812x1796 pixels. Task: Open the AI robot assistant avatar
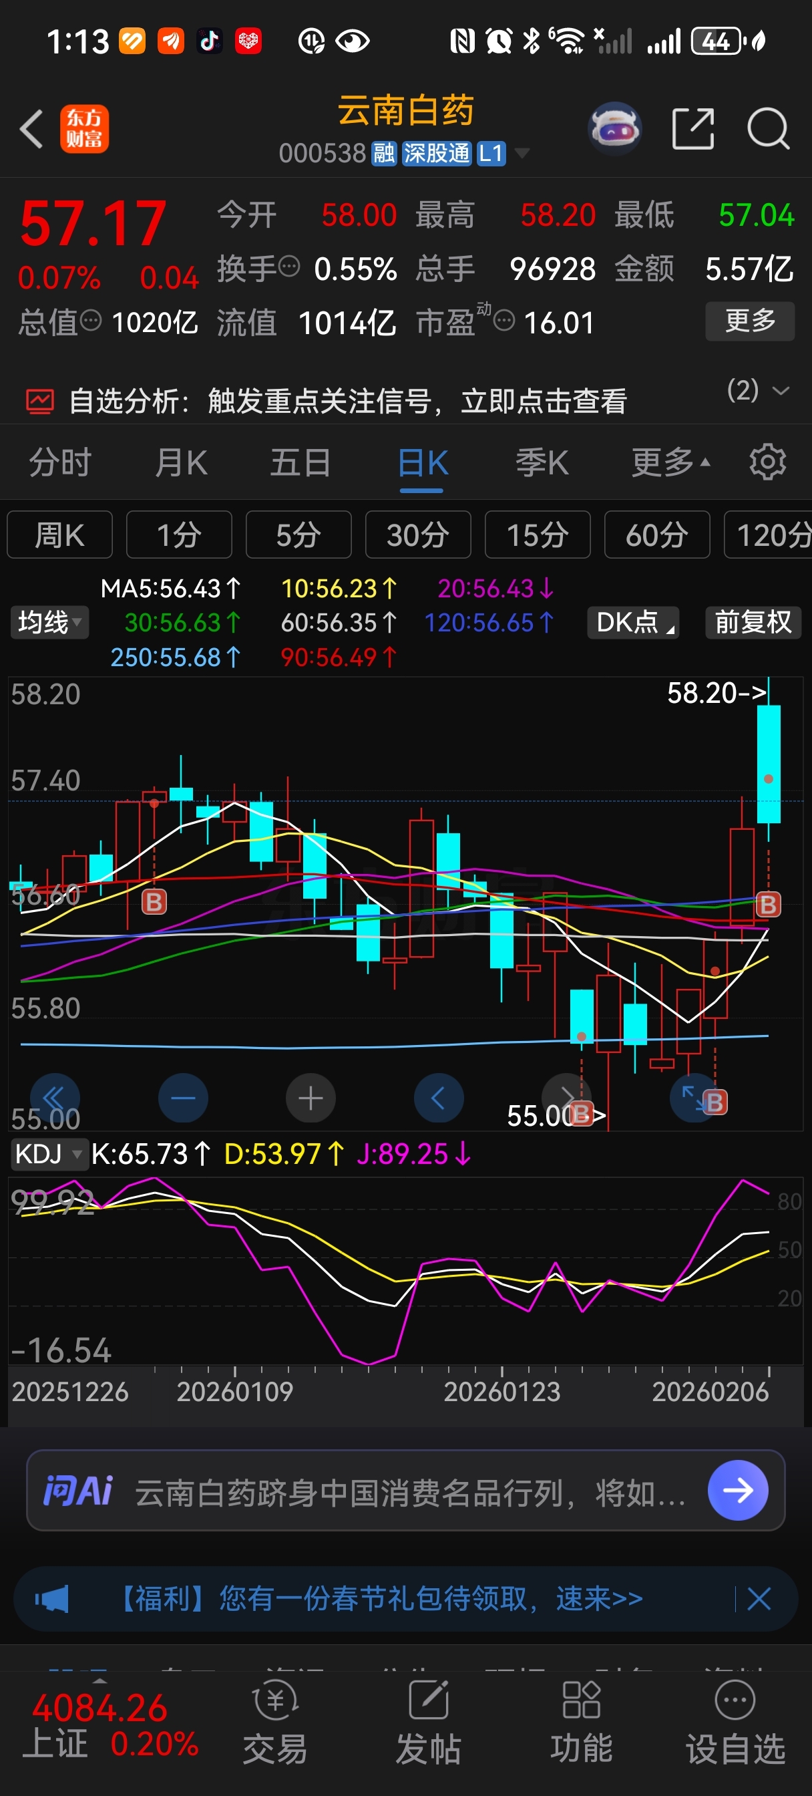click(614, 129)
